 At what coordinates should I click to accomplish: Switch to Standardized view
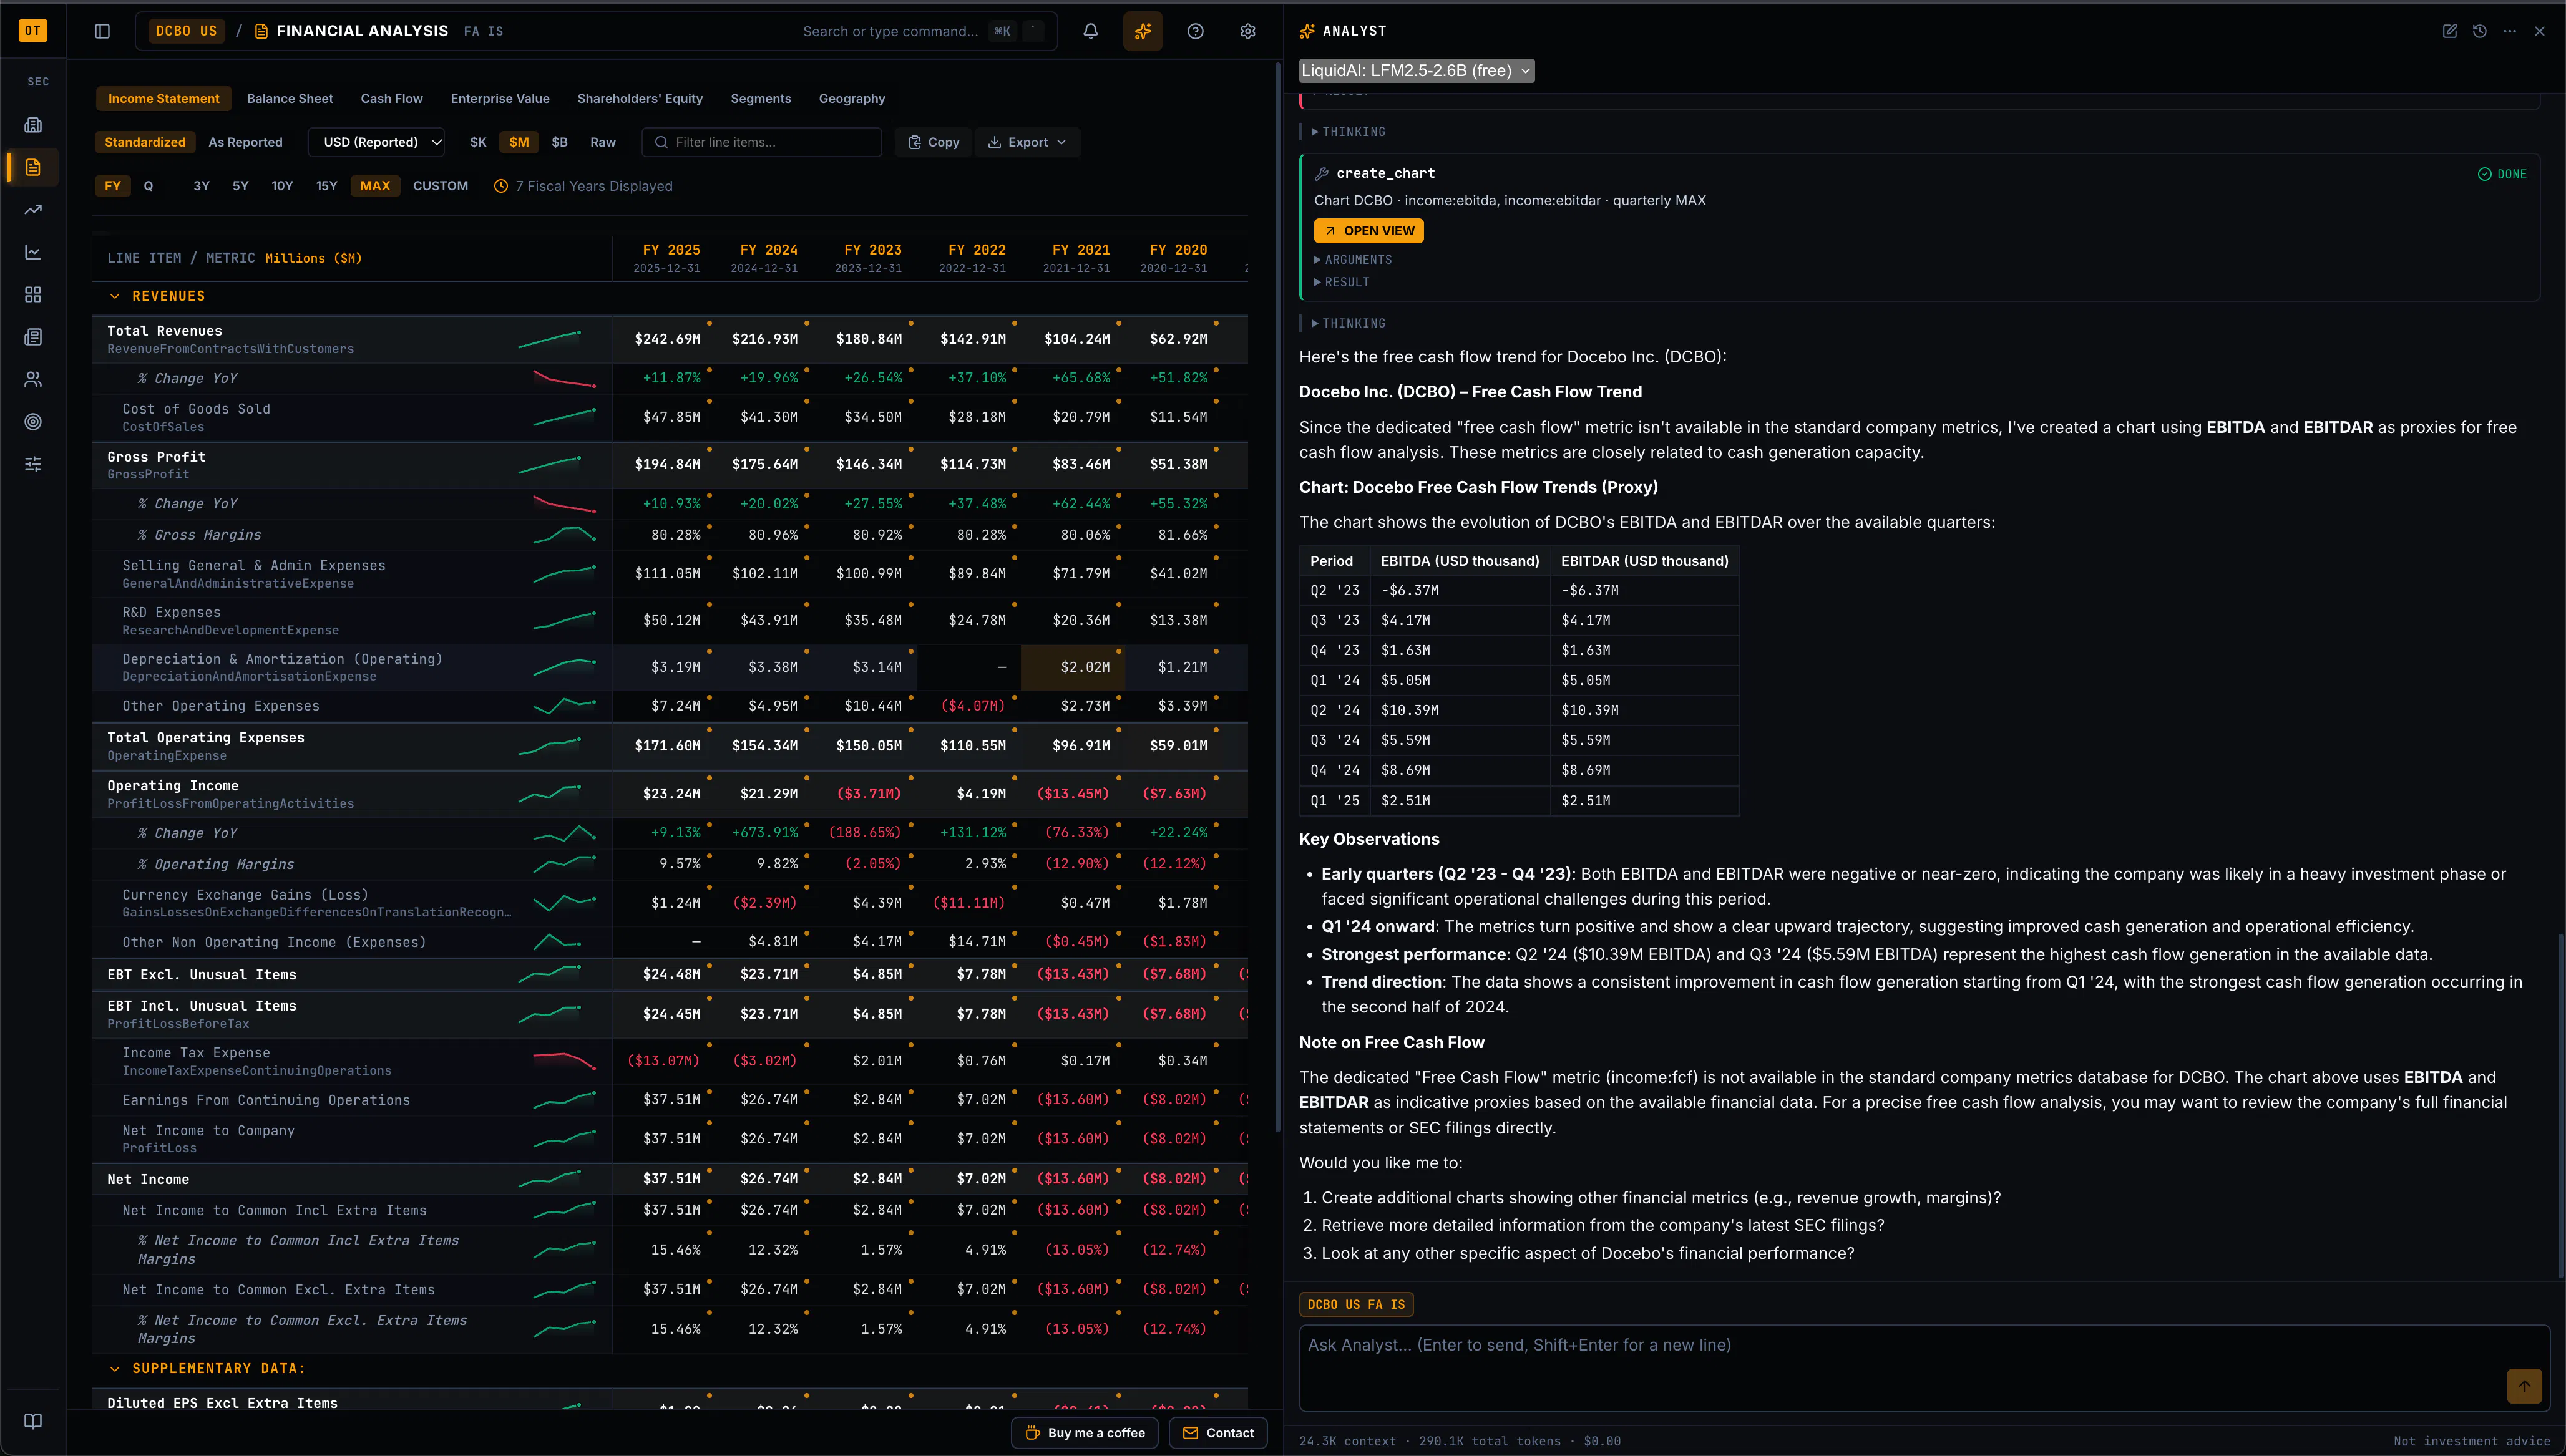coord(145,142)
